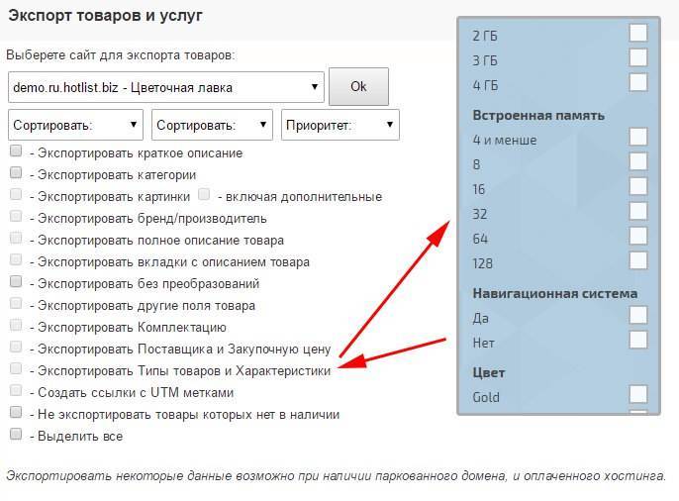
Task: Enable включая дополнительные checkbox
Action: click(x=204, y=196)
